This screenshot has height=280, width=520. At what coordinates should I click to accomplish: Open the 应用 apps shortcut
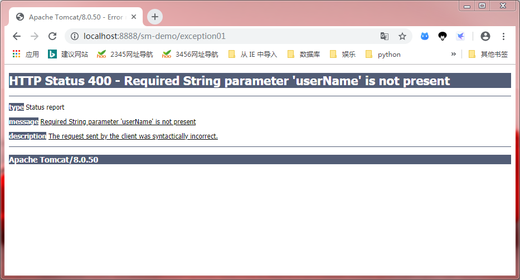[x=26, y=55]
